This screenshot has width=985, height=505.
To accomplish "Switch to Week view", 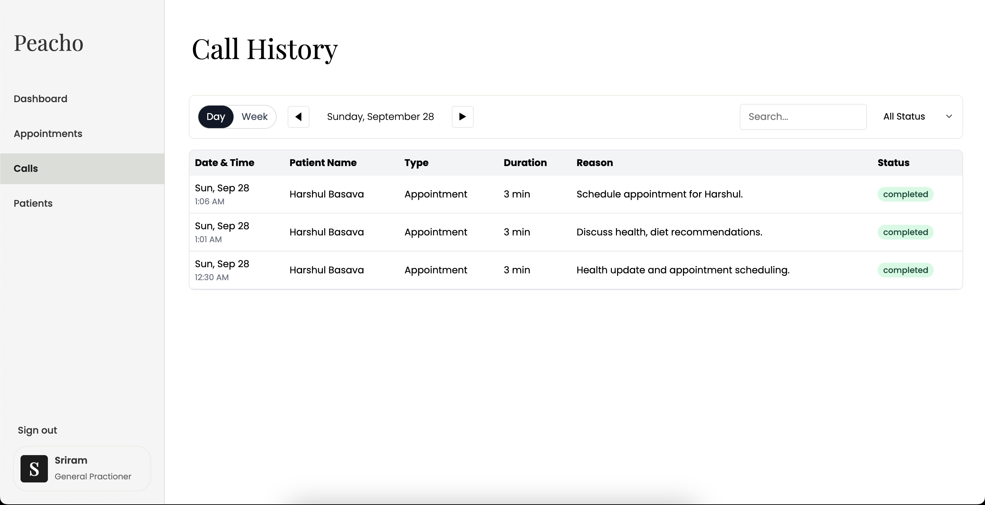I will 254,117.
